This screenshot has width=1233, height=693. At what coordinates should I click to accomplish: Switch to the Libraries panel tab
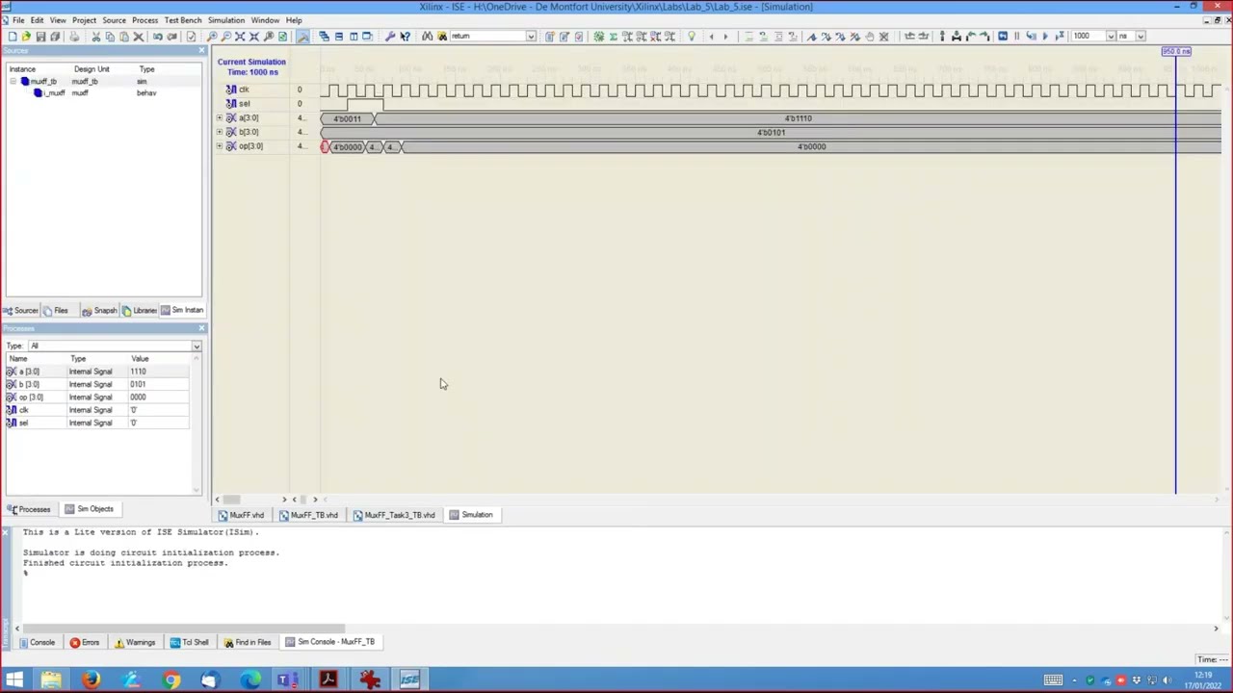pos(140,310)
